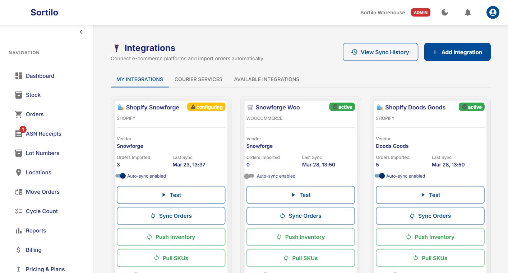Toggle auto-sync for Shopify Doods Goods
This screenshot has height=273, width=508.
point(379,176)
